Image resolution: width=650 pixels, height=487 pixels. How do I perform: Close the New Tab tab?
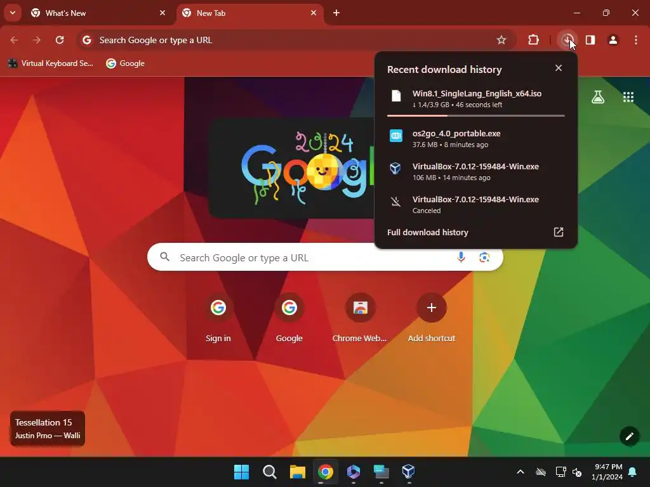click(x=314, y=13)
